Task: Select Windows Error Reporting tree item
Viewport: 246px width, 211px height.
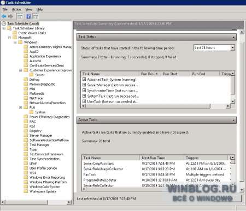Action: click(x=47, y=177)
